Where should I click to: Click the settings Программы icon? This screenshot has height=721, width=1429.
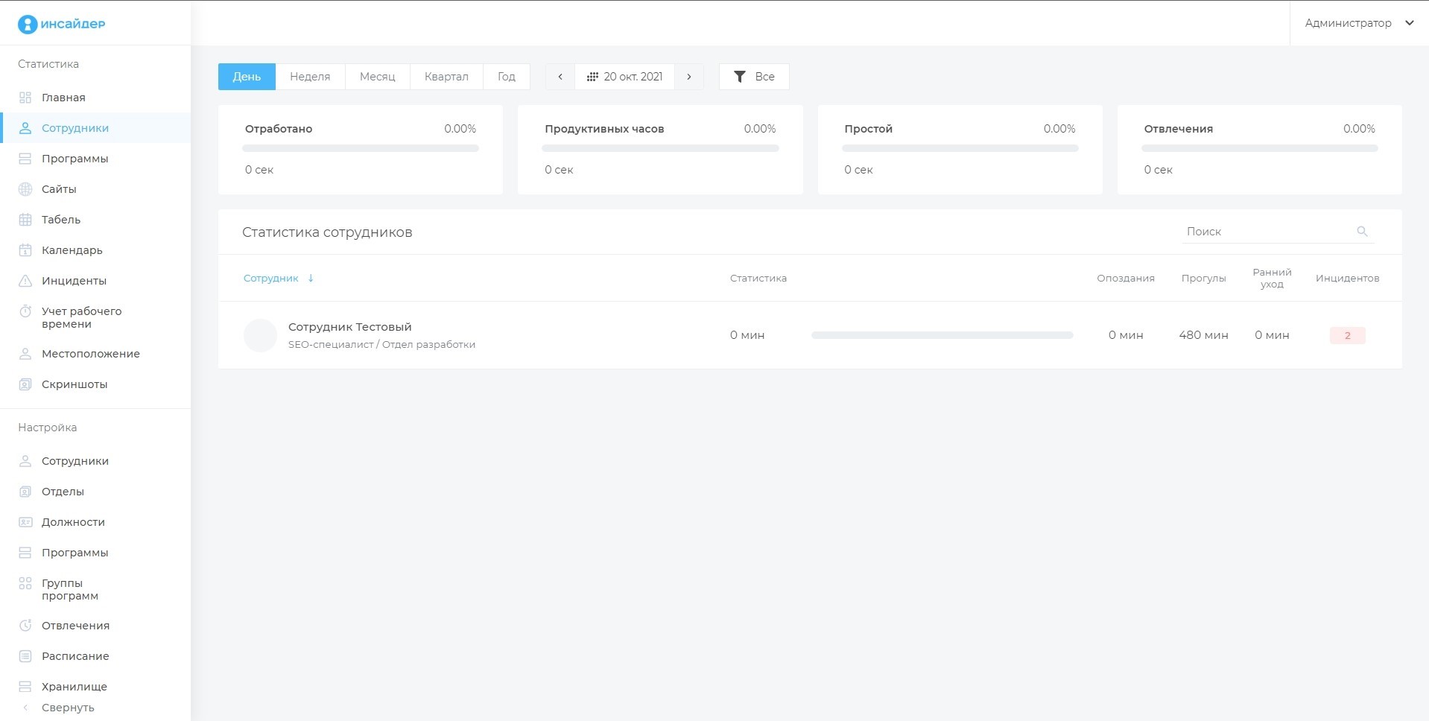(25, 553)
